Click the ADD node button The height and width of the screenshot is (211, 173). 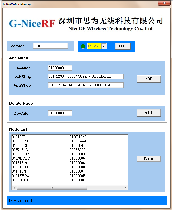pos(149,79)
